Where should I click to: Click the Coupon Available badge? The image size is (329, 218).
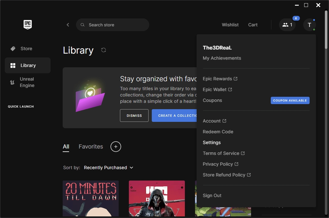click(x=290, y=100)
